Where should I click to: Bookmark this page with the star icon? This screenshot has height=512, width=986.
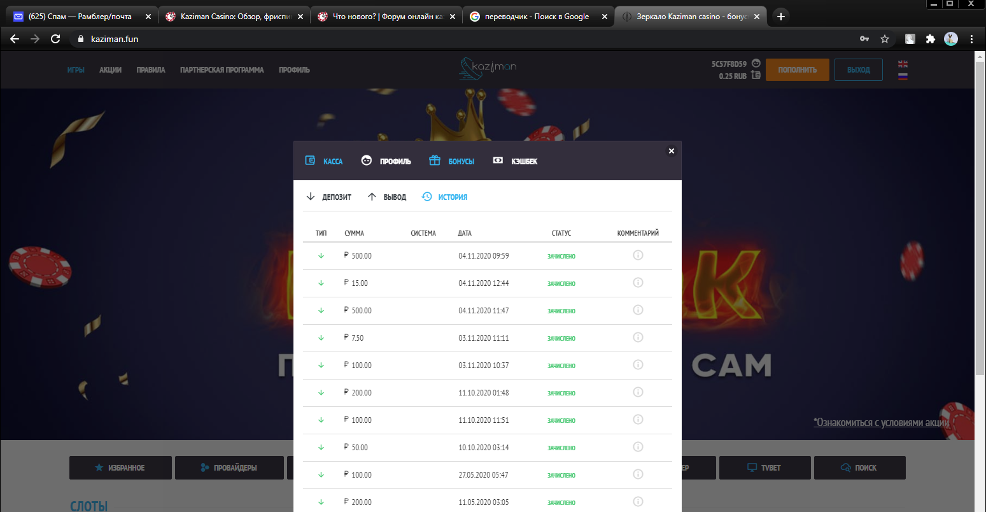click(885, 39)
